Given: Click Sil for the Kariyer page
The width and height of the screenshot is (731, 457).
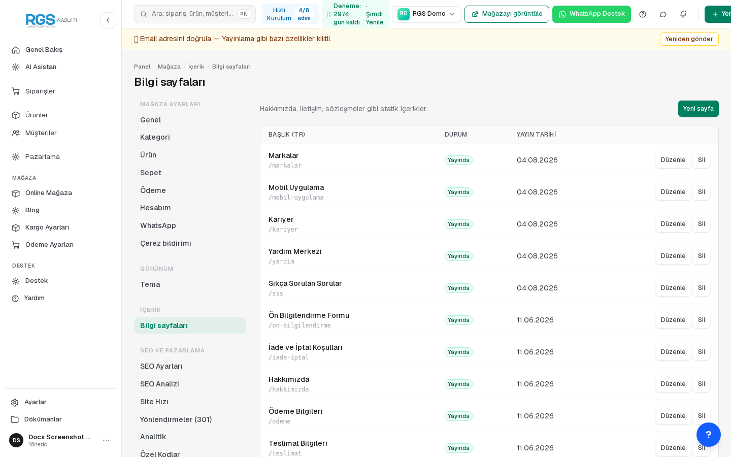Looking at the screenshot, I should (702, 224).
